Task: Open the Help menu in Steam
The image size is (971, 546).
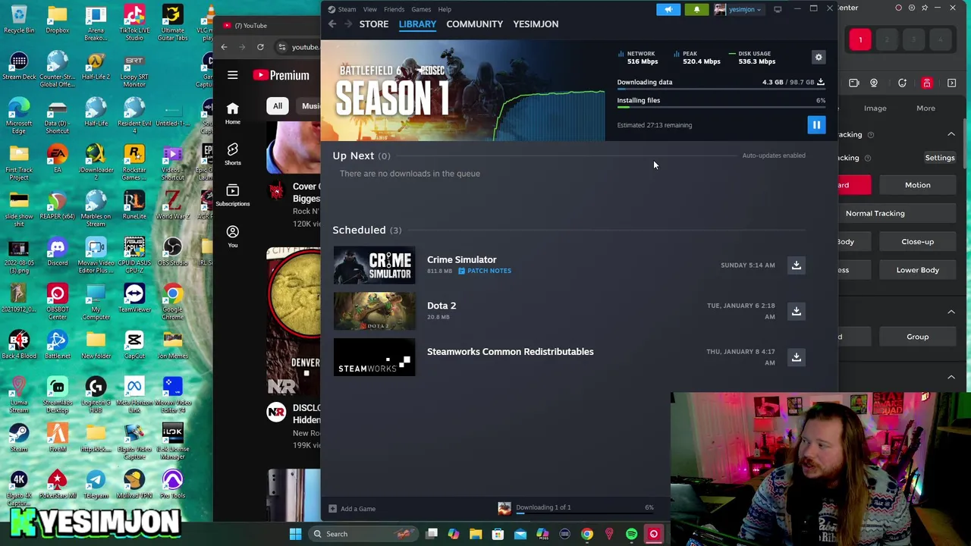Action: point(445,9)
